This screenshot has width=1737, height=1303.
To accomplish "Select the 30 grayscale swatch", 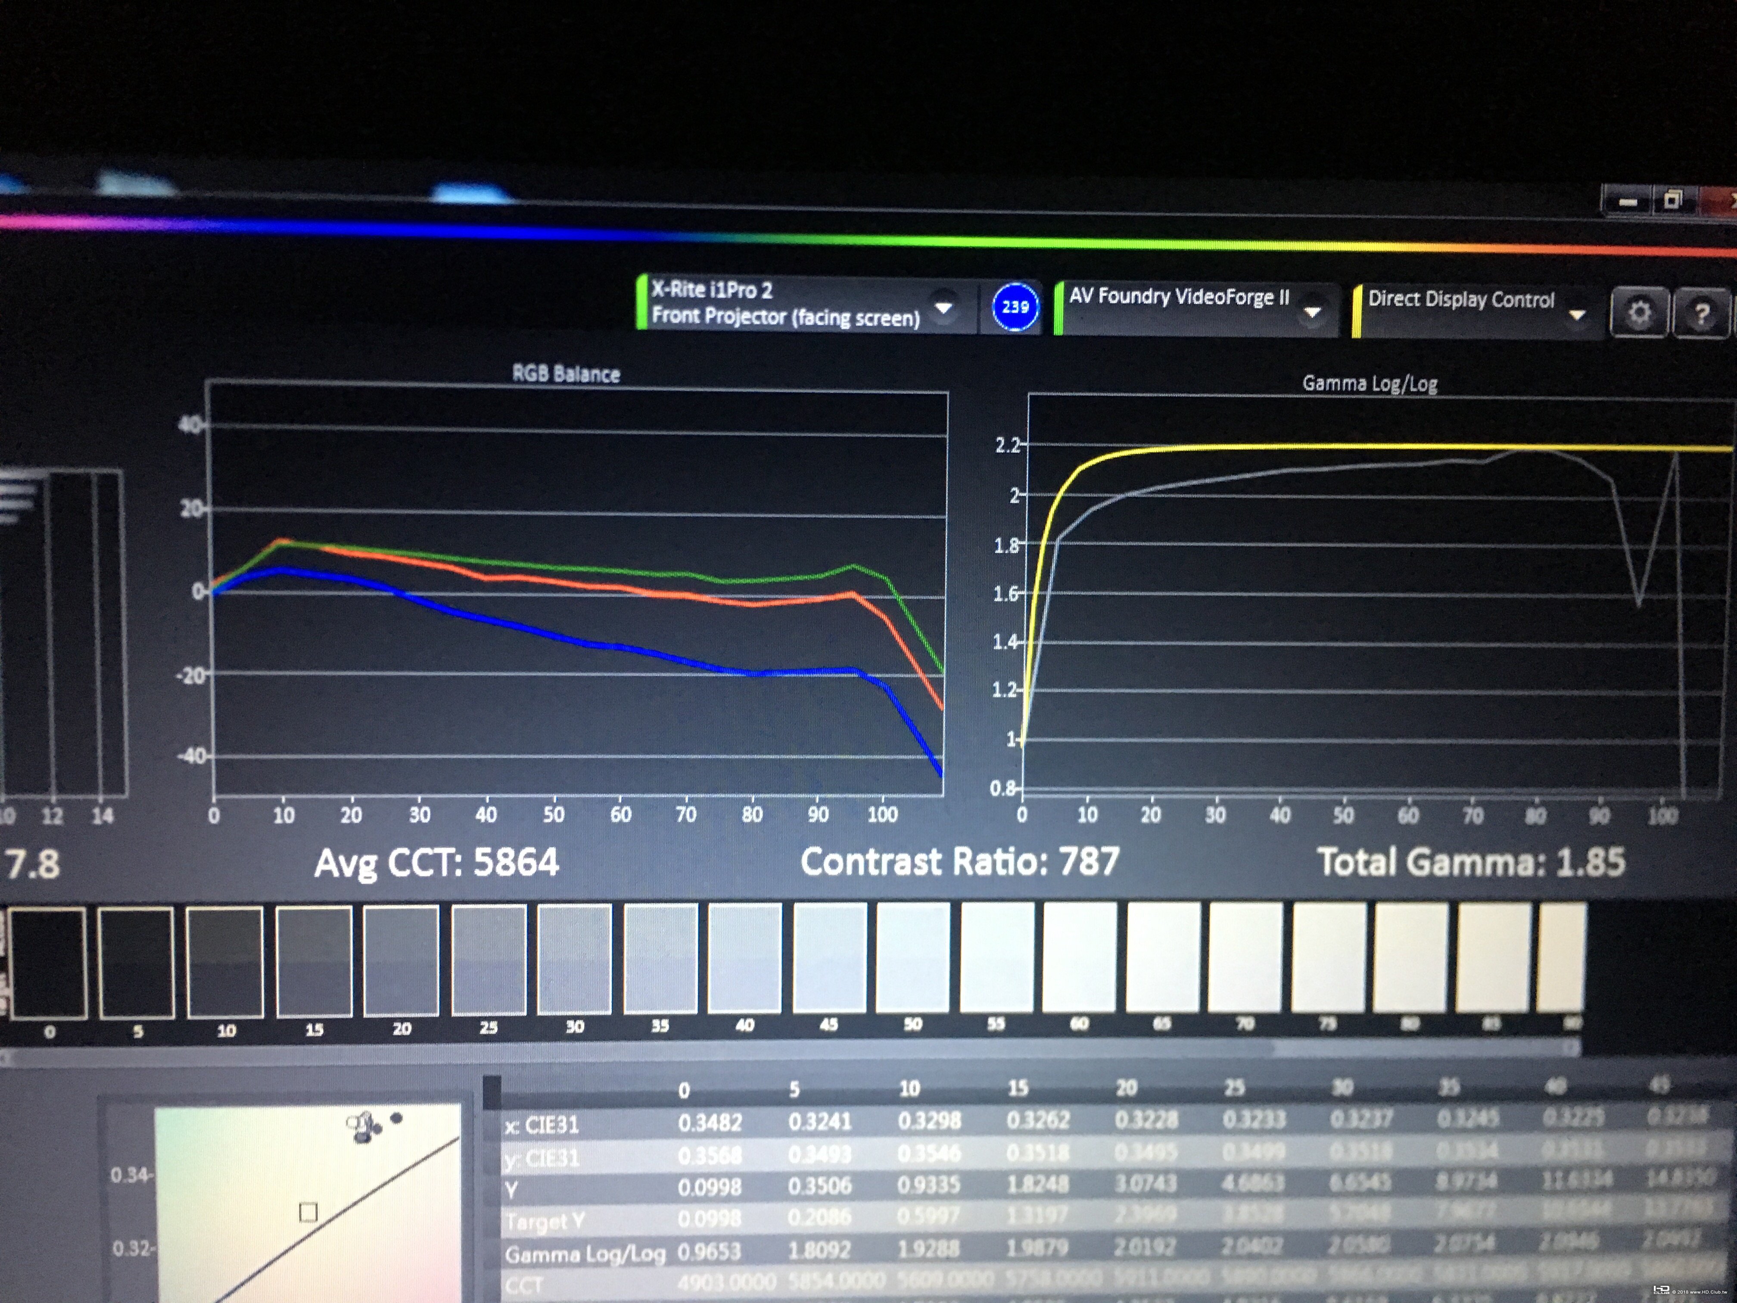I will click(x=574, y=958).
